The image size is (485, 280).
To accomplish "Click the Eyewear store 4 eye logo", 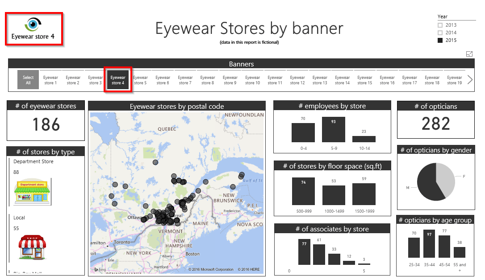I will [x=33, y=24].
